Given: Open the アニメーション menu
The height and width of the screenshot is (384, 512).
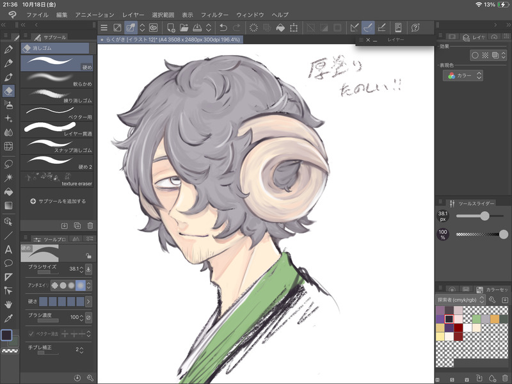Looking at the screenshot, I should (x=95, y=15).
